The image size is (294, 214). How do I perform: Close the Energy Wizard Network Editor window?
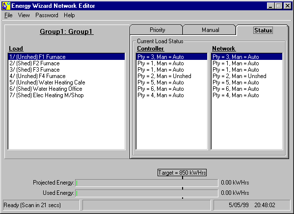[288, 6]
